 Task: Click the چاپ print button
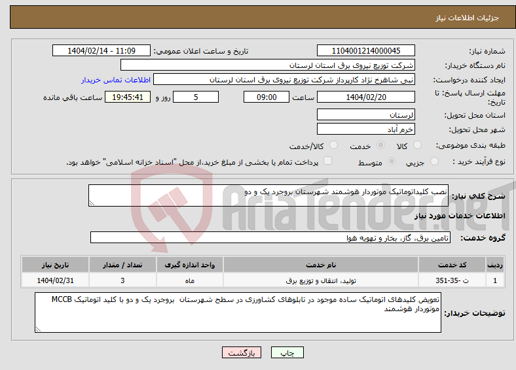click(x=287, y=352)
